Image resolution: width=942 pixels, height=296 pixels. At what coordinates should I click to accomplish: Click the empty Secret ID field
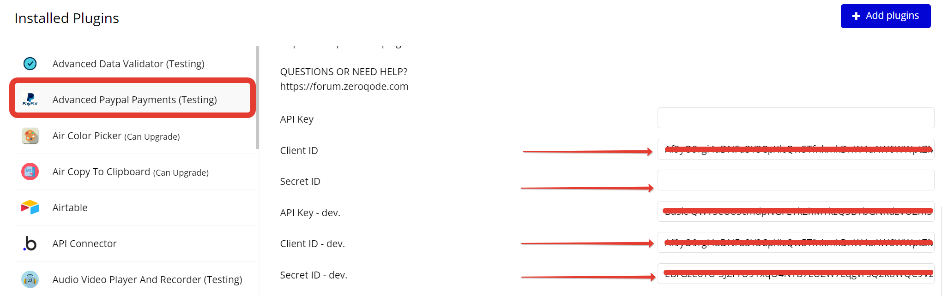(x=795, y=180)
